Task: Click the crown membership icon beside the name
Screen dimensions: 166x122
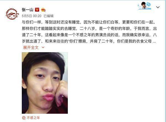Action: 43,10
